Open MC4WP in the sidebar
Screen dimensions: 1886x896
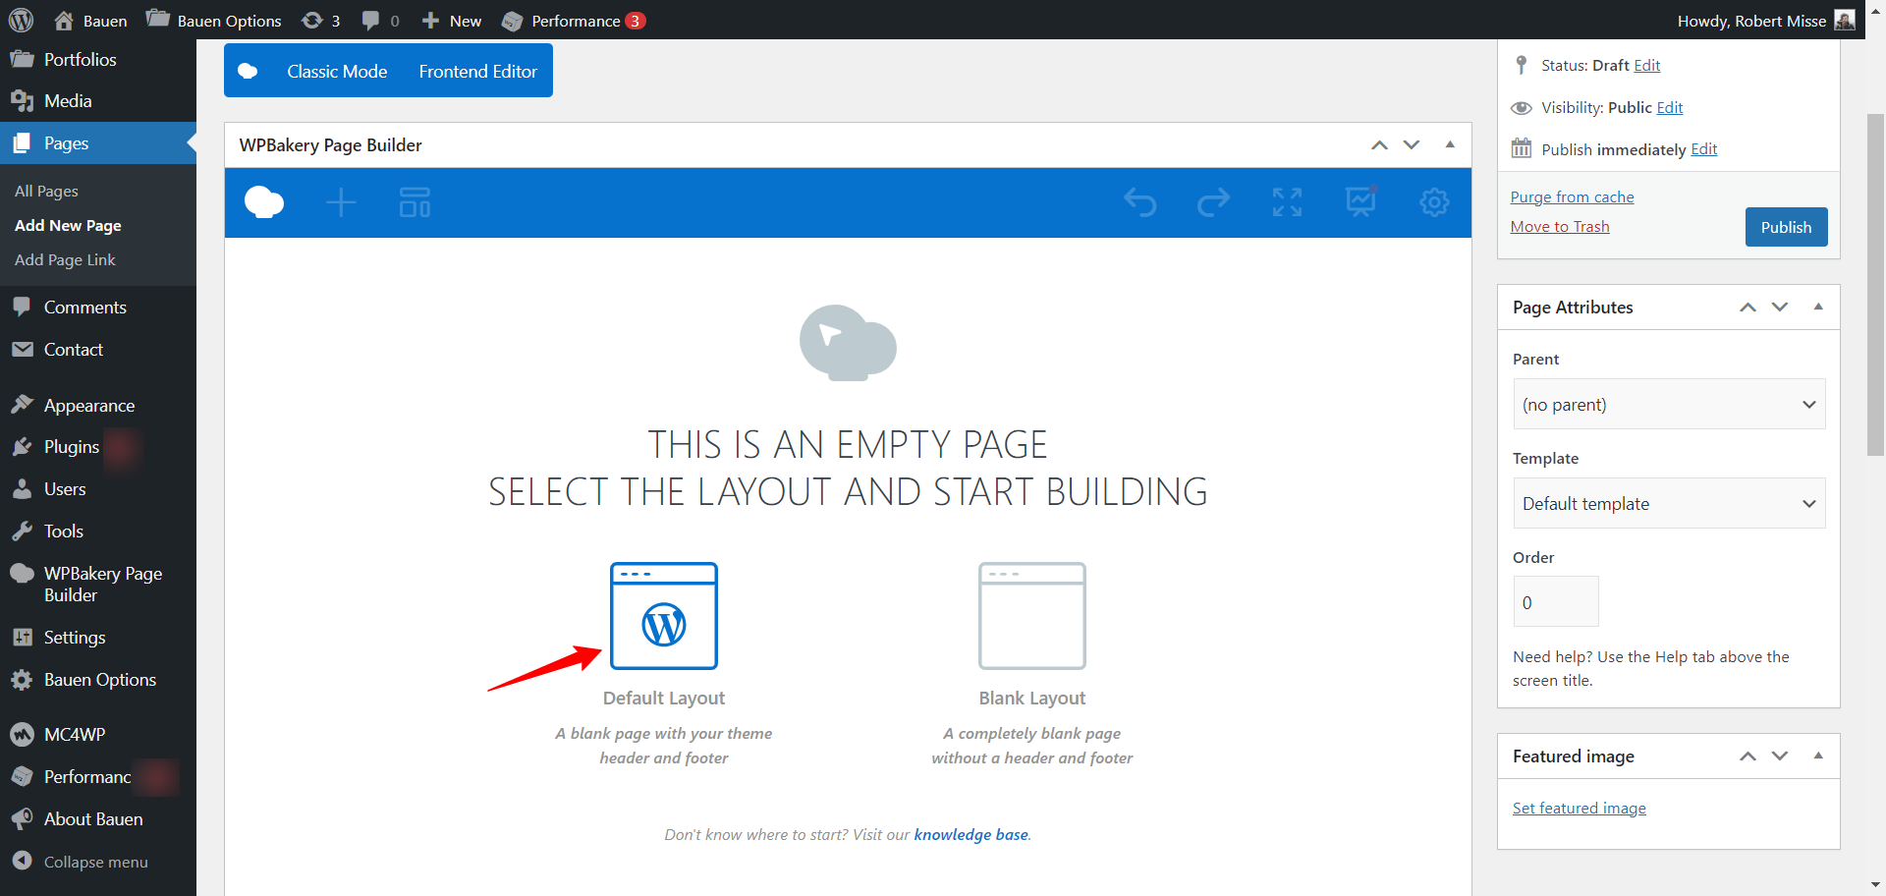98,735
